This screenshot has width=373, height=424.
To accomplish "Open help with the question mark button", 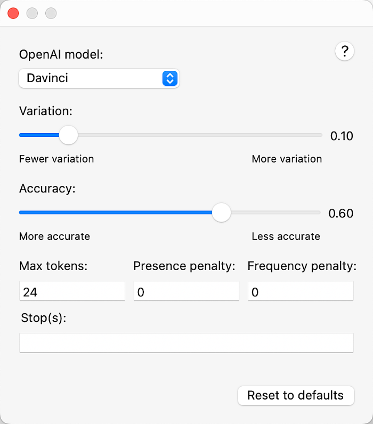I will (344, 51).
